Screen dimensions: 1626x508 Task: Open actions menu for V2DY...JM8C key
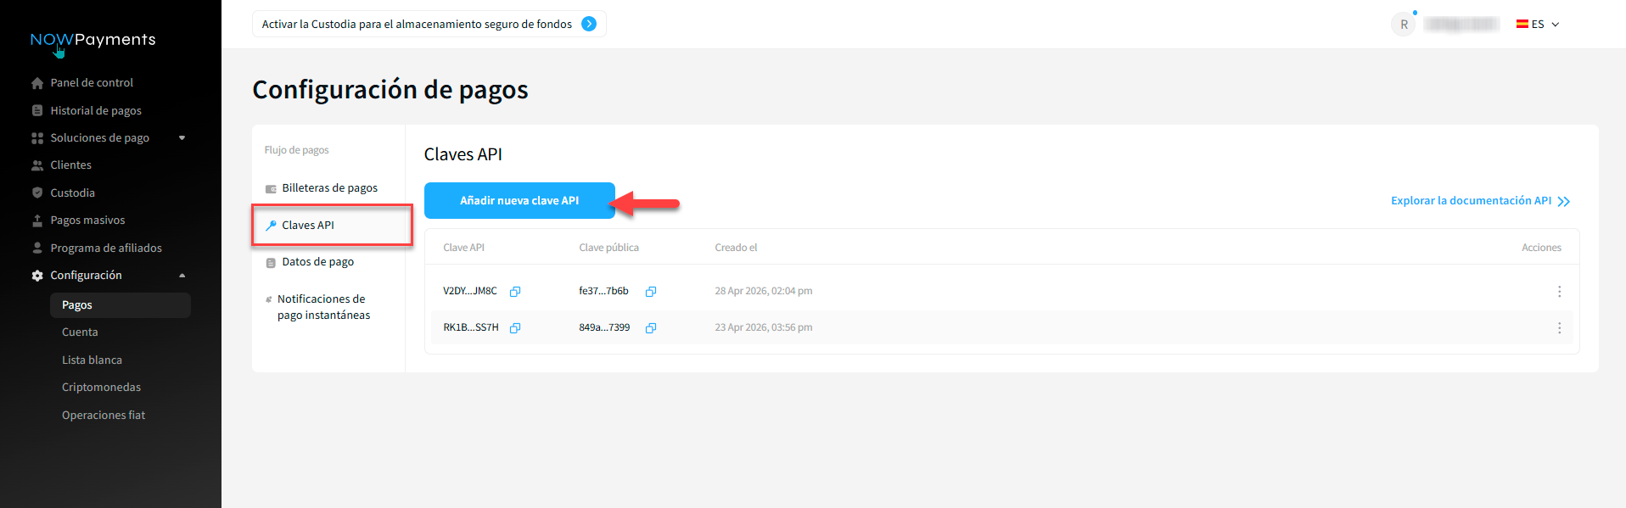click(x=1558, y=292)
